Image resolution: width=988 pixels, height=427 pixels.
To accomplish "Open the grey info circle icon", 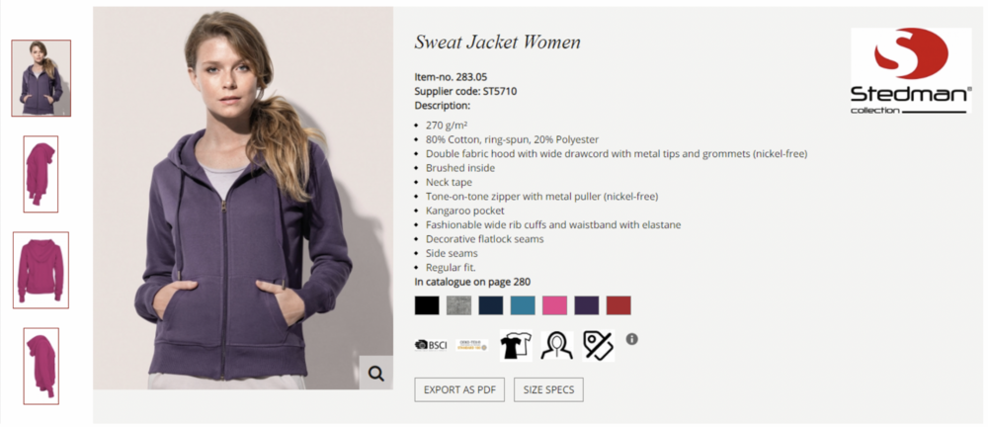I will (x=632, y=339).
